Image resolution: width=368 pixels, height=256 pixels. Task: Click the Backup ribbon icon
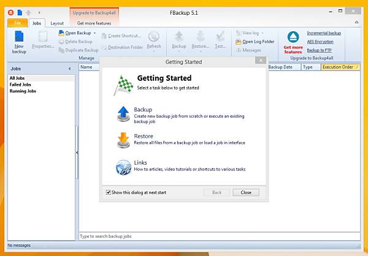pyautogui.click(x=179, y=37)
